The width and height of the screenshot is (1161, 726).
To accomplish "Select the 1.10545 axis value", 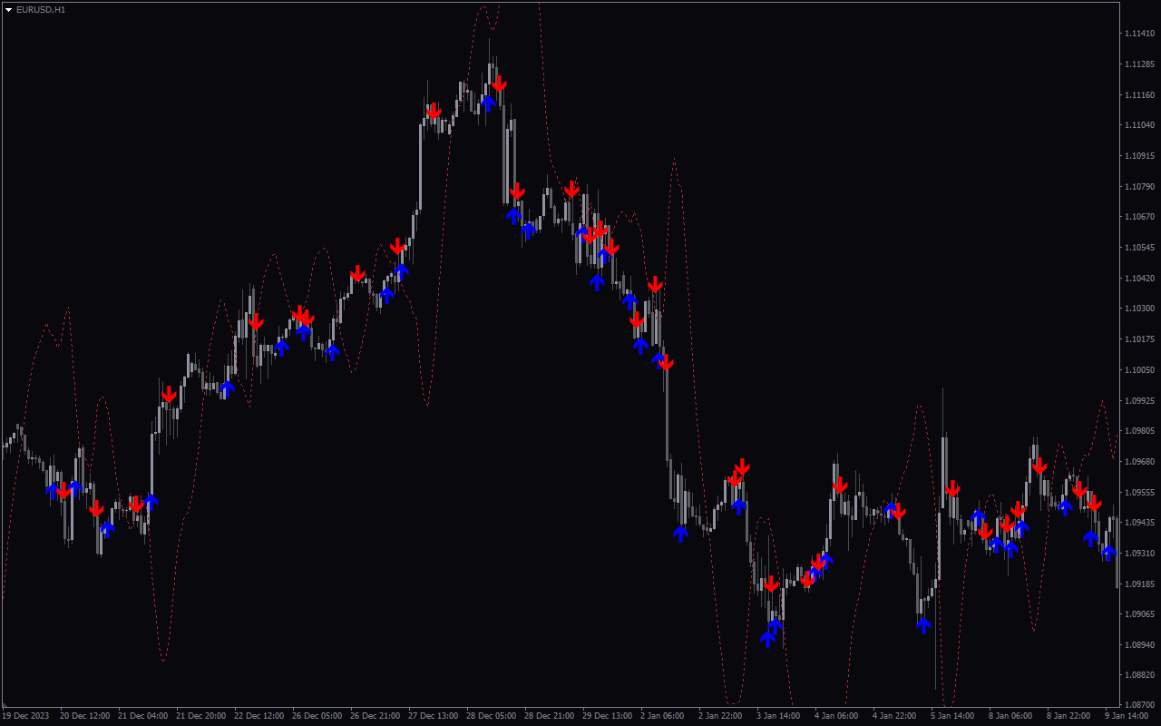I will coord(1139,248).
